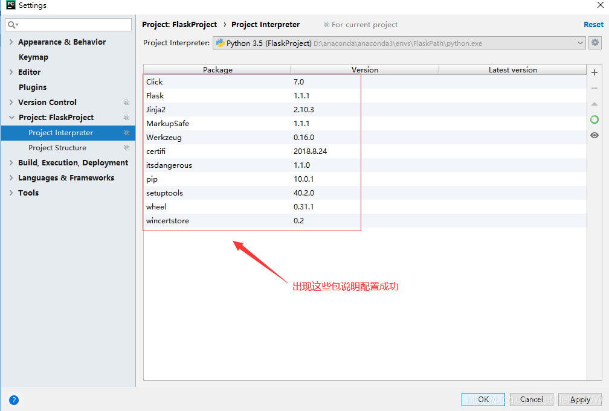Open Plugins settings
The height and width of the screenshot is (411, 609).
click(33, 88)
